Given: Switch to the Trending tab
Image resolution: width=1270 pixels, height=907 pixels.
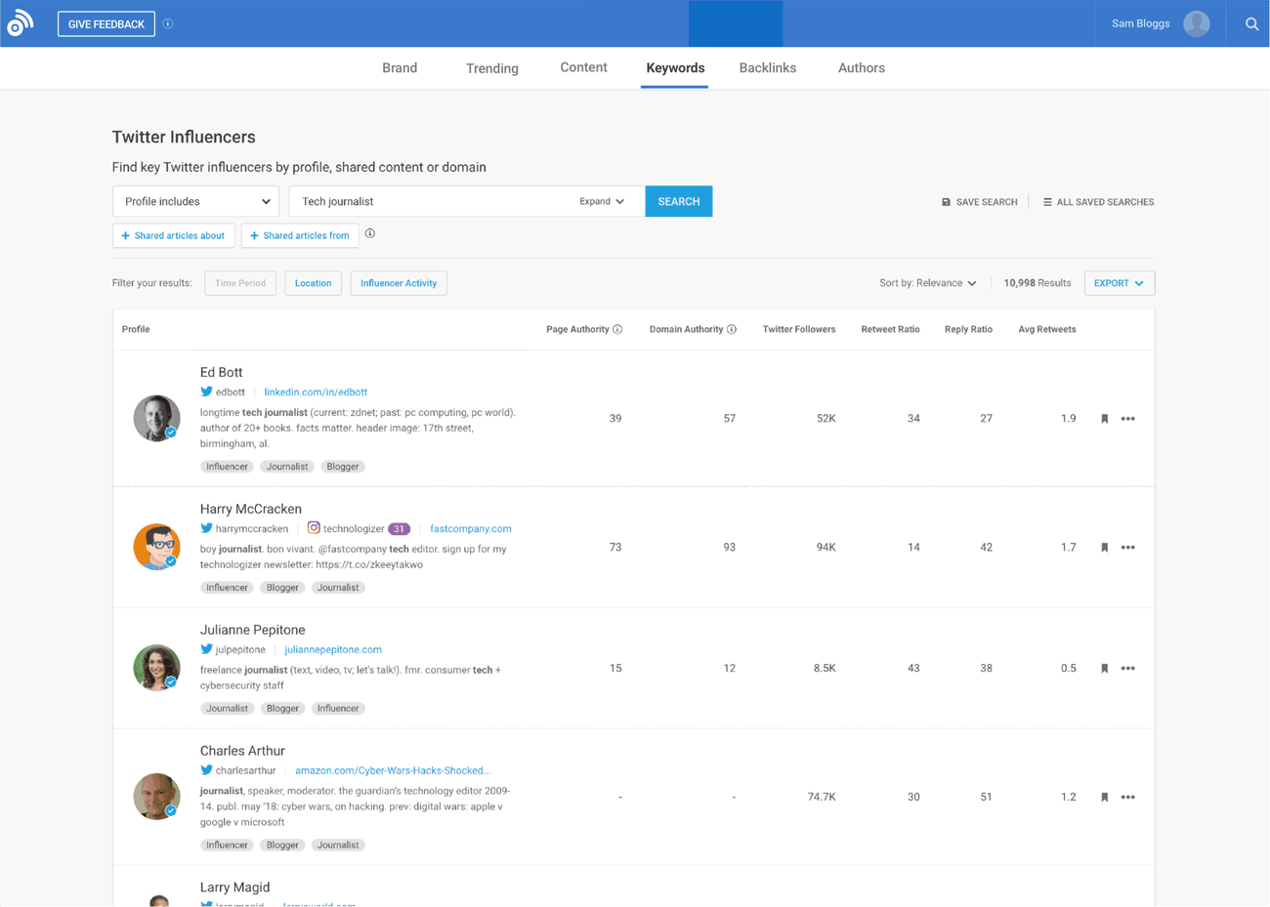Looking at the screenshot, I should click(x=491, y=67).
